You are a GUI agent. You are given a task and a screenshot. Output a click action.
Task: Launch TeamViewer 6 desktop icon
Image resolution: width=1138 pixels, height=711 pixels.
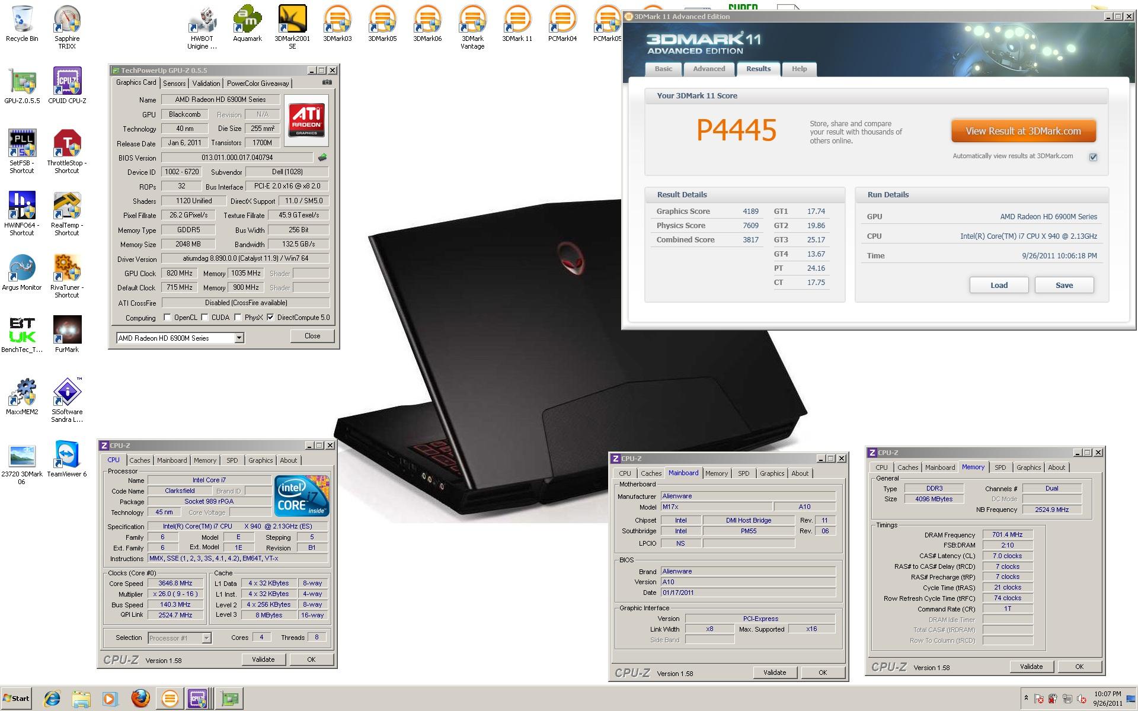67,459
